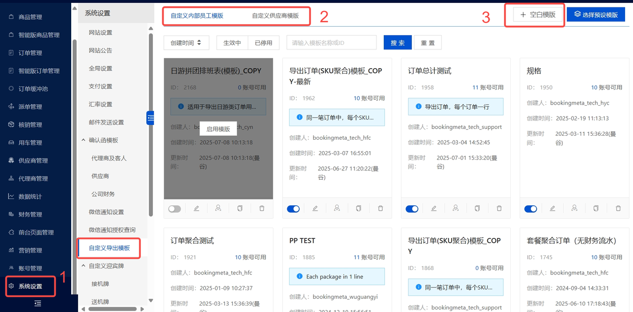Switch to 自定义供应商模版 tab
The height and width of the screenshot is (312, 633).
(275, 16)
